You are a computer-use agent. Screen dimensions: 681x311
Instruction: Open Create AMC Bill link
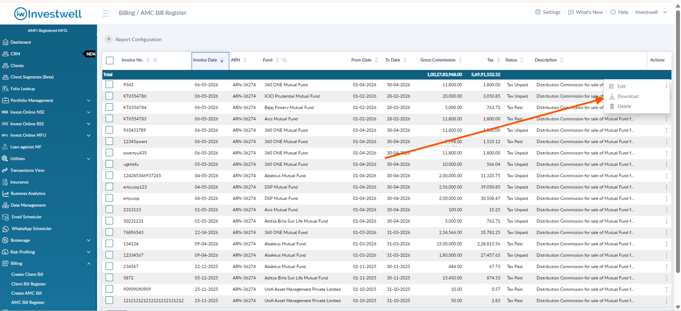point(26,293)
